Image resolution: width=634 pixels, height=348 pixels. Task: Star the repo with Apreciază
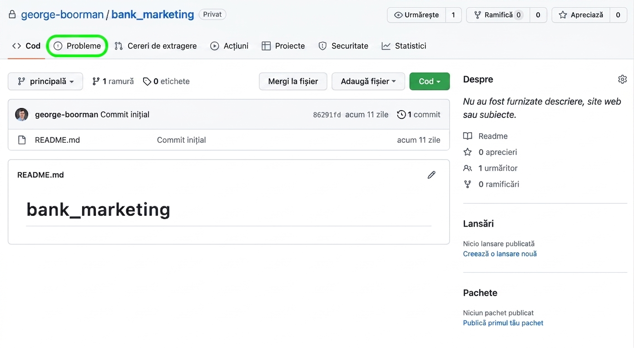tap(581, 15)
